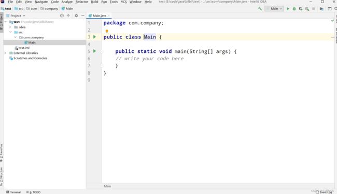Screen dimensions: 337x194
Task: Expand the .idea folder node
Action: point(10,27)
